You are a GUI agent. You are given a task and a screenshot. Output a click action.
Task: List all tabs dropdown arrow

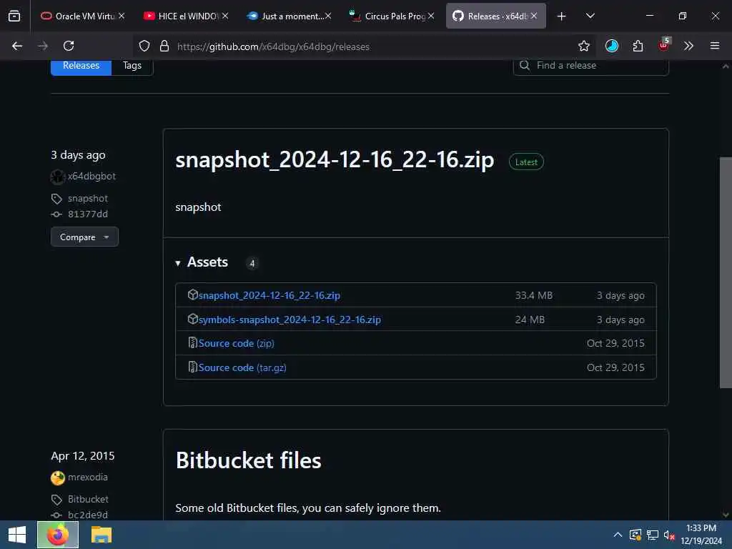(x=590, y=16)
